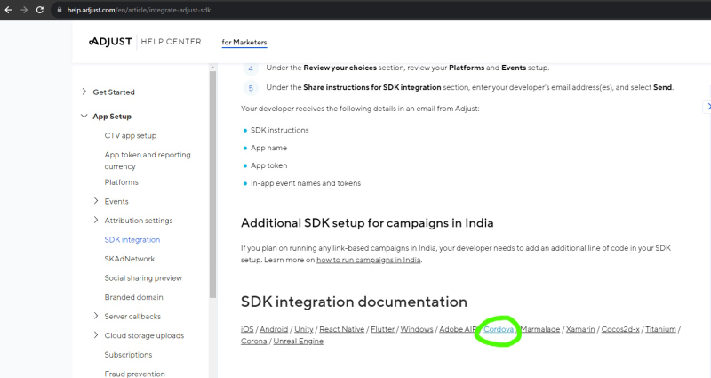Screen dimensions: 711x378
Task: Click the browser back arrow
Action: click(8, 10)
